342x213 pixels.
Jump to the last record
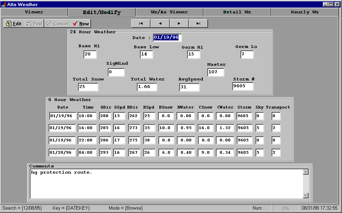(x=198, y=23)
